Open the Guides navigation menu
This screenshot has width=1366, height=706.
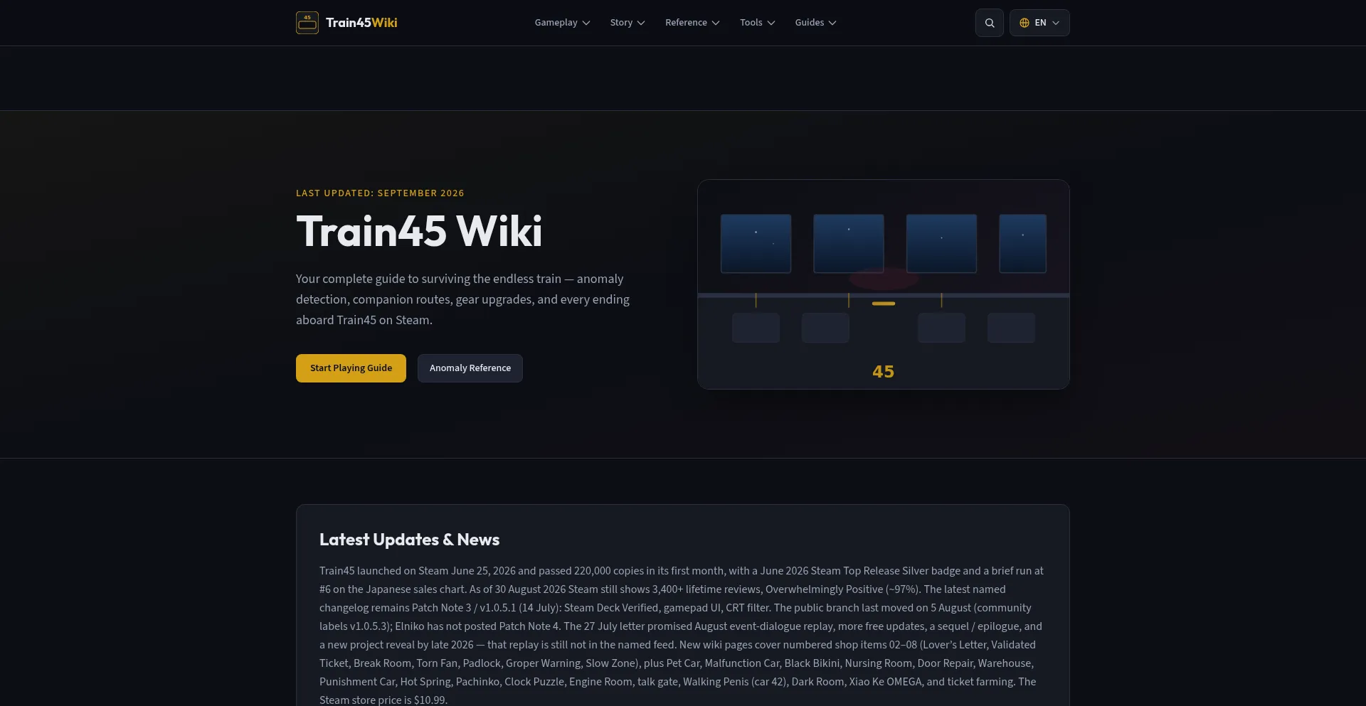pos(815,23)
